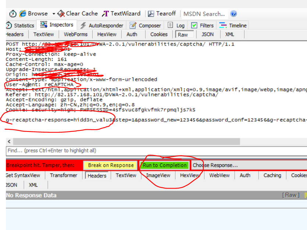Click the g-recaptcha-response request body line
The width and height of the screenshot is (307, 230).
(x=156, y=120)
